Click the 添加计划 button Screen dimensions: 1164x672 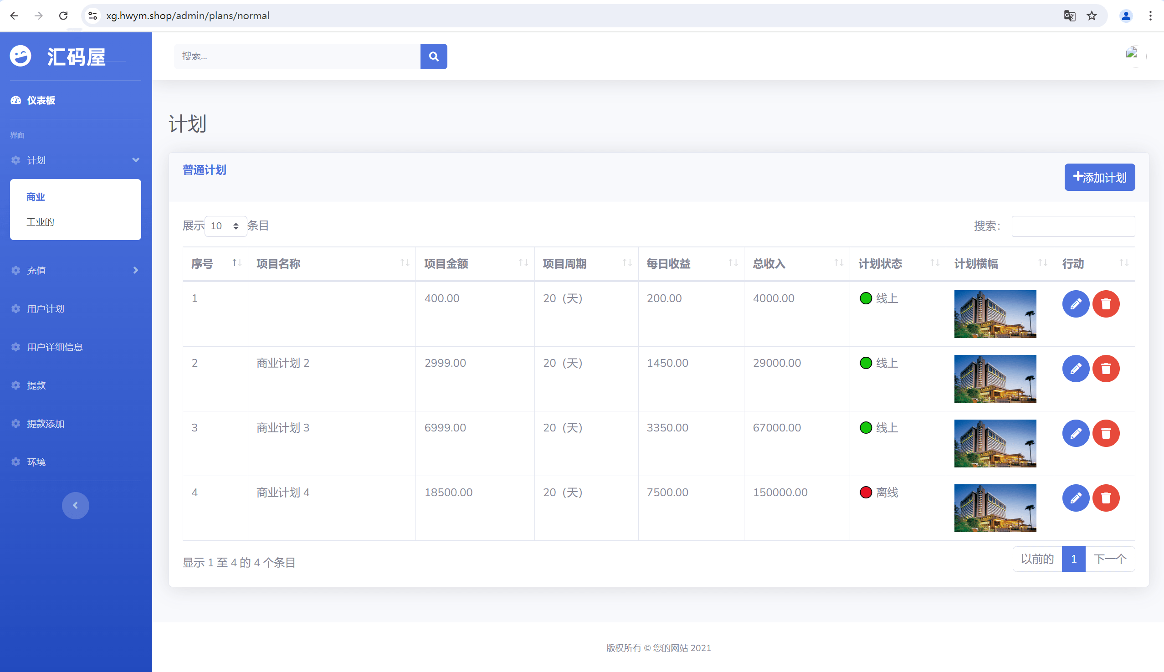click(1099, 177)
